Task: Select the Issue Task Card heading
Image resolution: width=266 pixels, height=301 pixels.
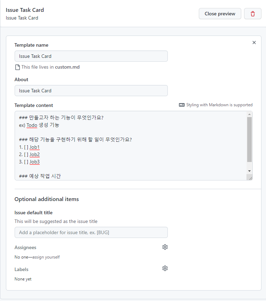Action: [x=25, y=10]
